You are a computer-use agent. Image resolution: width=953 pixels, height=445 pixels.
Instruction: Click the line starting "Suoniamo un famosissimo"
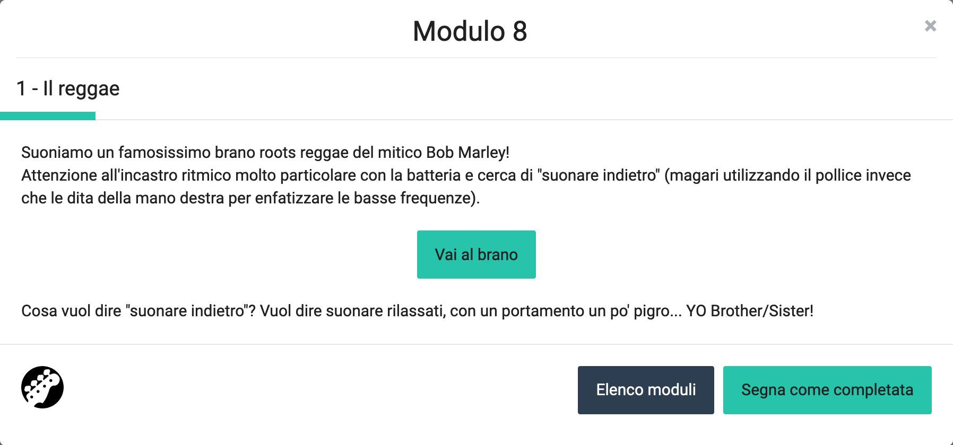(x=265, y=153)
